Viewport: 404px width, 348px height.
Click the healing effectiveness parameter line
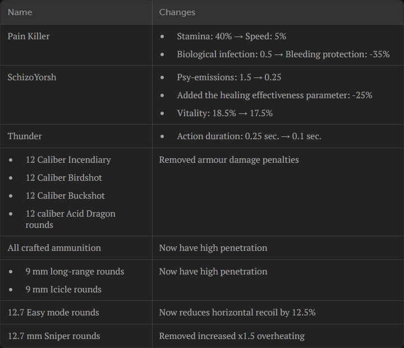(x=274, y=95)
